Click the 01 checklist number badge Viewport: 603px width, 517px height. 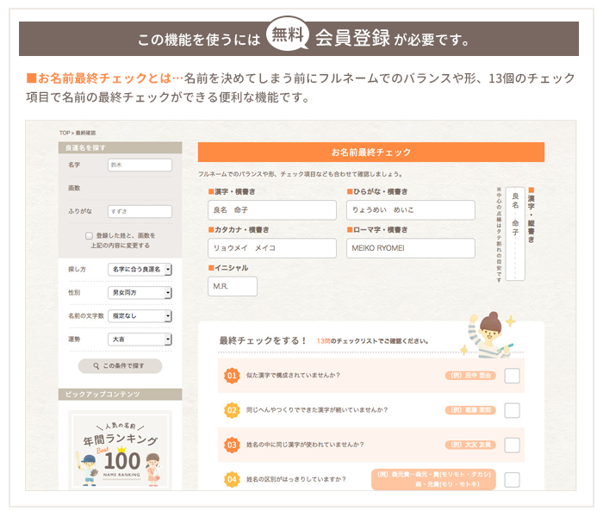(x=232, y=376)
